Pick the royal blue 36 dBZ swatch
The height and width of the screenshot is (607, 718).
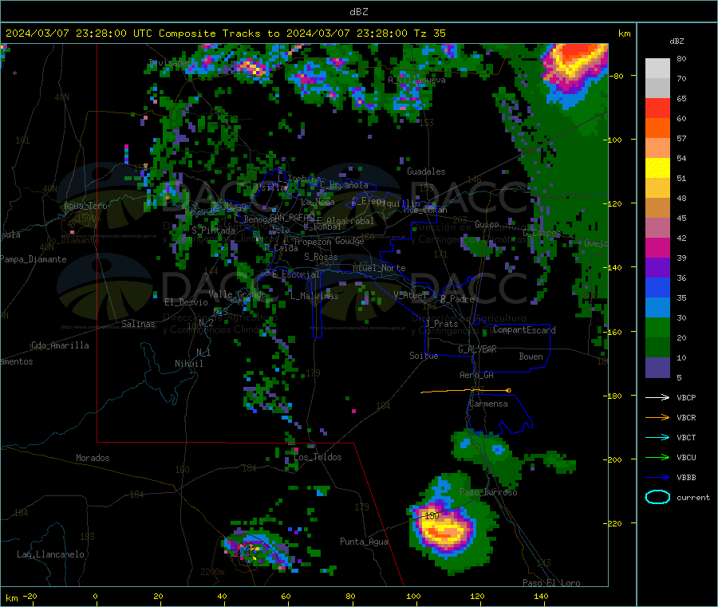coord(657,287)
